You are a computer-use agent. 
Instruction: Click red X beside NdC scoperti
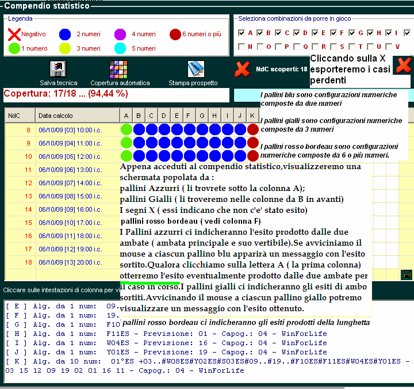[242, 70]
